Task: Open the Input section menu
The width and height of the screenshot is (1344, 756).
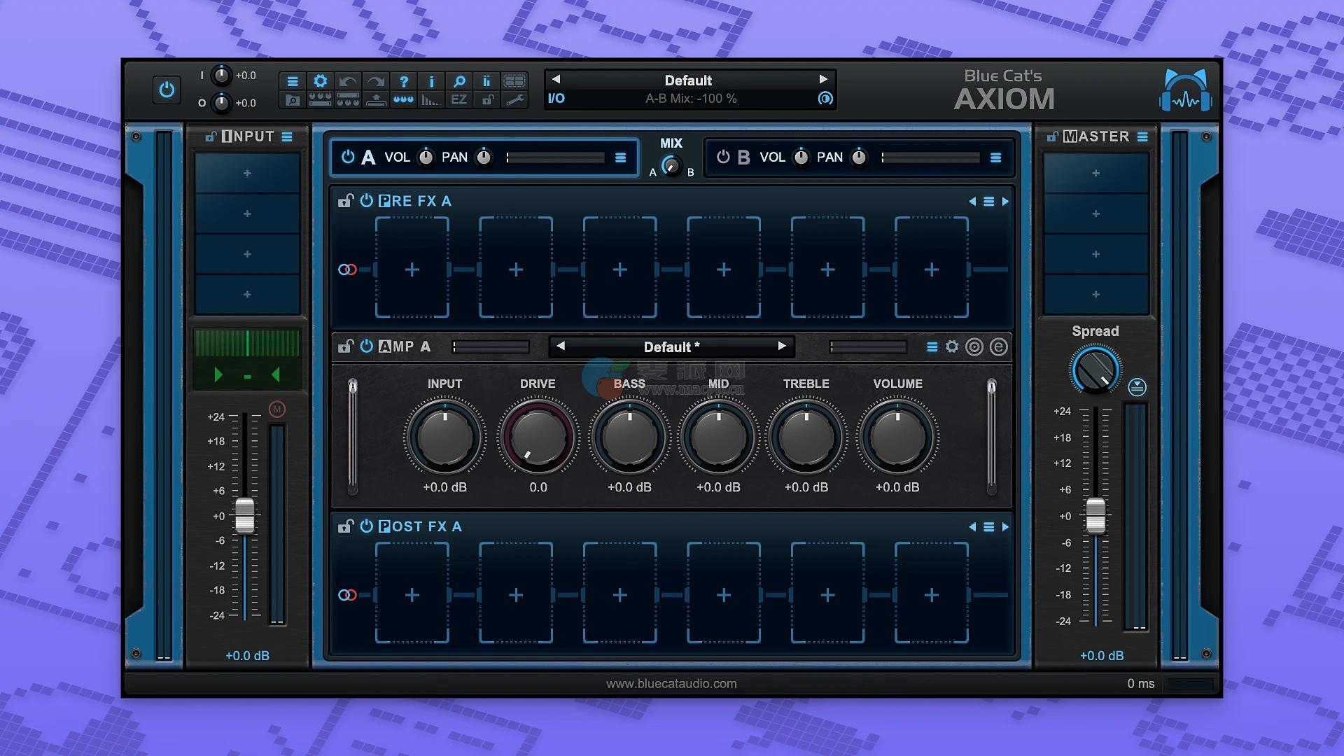Action: click(287, 136)
